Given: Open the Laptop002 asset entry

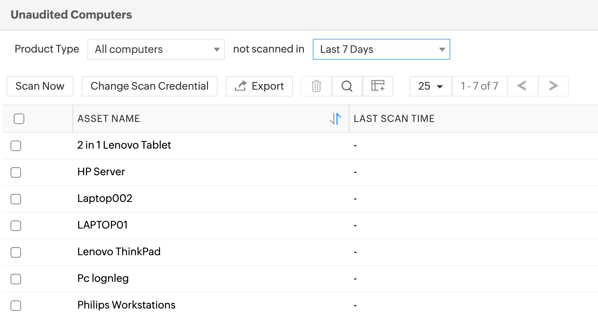Looking at the screenshot, I should pyautogui.click(x=105, y=198).
